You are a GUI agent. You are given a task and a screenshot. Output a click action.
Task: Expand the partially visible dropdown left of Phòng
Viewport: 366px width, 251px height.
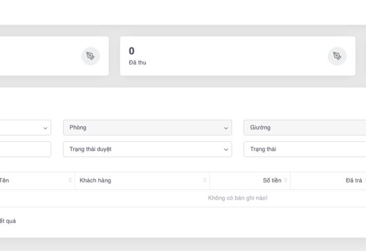[25, 128]
